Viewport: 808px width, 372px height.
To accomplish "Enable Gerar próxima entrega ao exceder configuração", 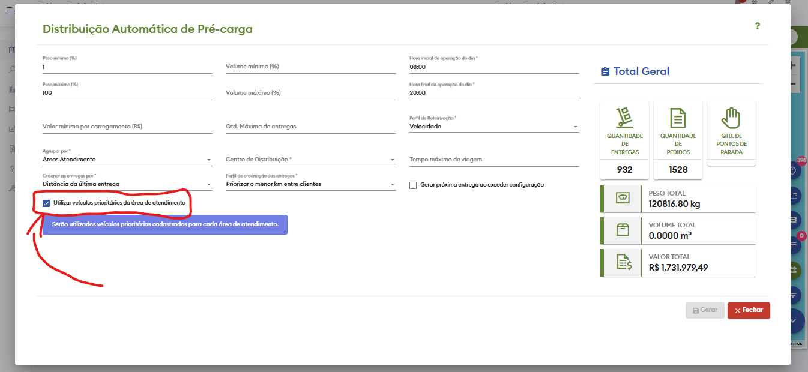I will tap(413, 185).
